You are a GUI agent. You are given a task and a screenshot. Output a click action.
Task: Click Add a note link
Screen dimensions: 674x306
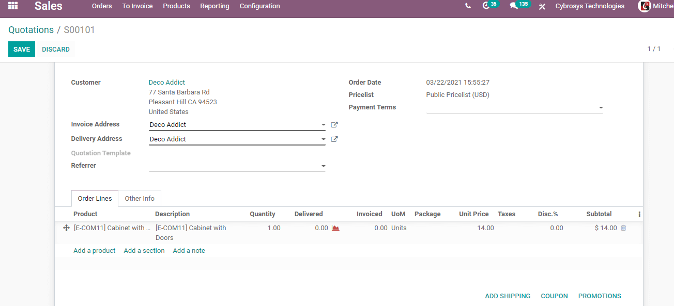[189, 251]
